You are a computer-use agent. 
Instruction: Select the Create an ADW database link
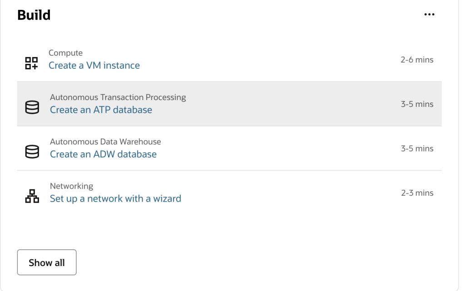103,154
